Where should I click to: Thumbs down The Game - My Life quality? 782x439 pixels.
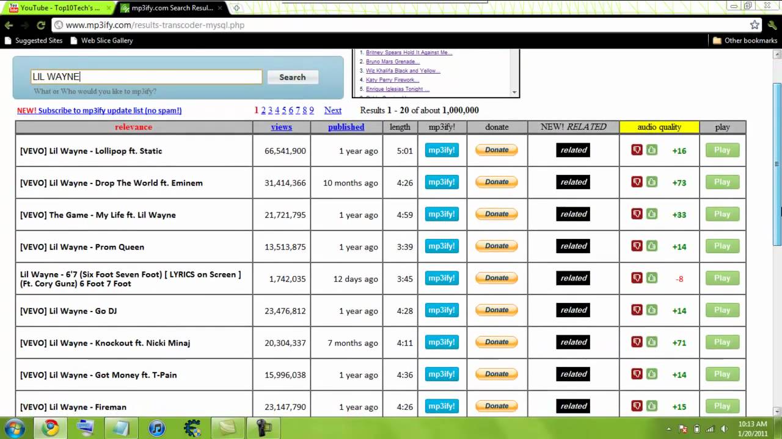pyautogui.click(x=637, y=214)
